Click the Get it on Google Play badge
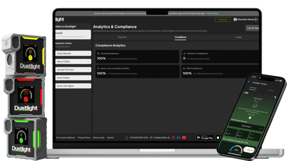 [205, 137]
